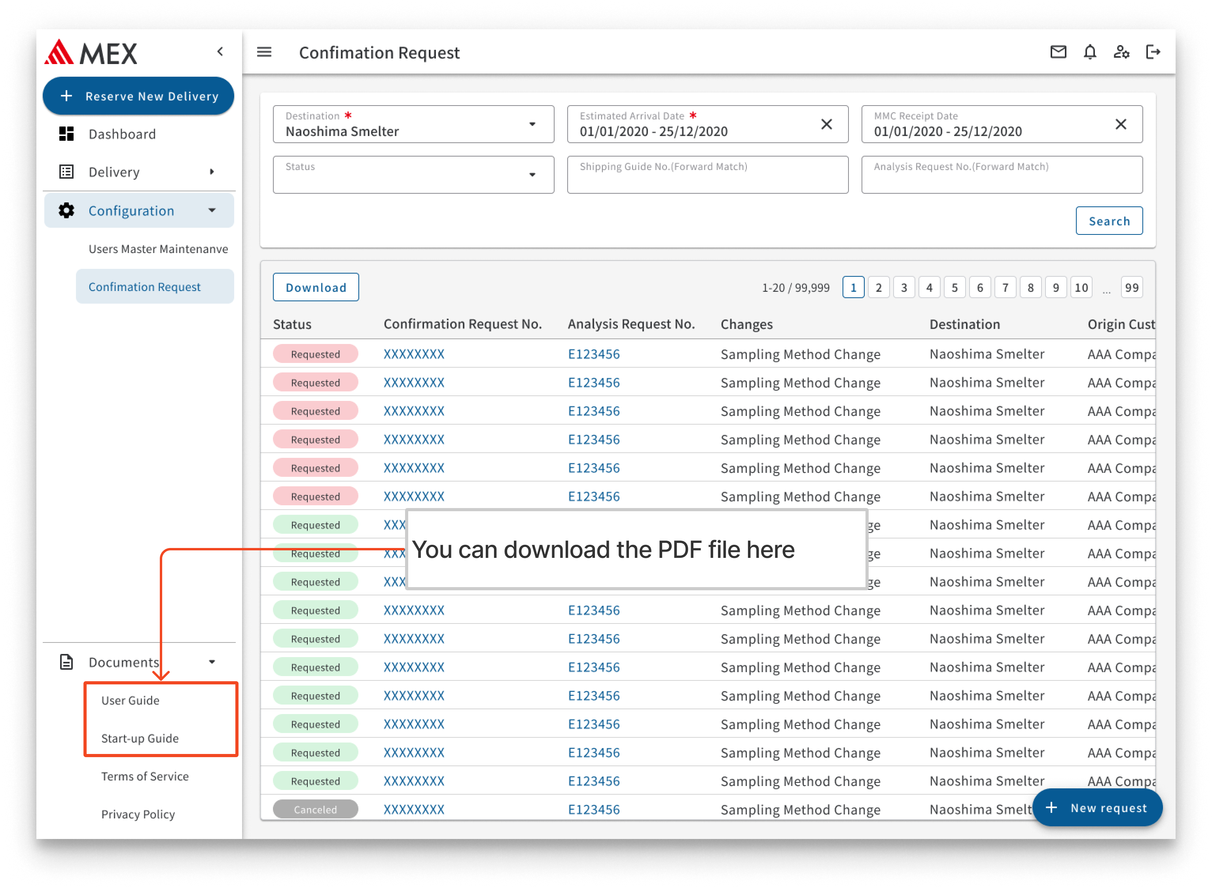The height and width of the screenshot is (888, 1212).
Task: Select Users Master Maintenanve menu item
Action: click(x=158, y=249)
